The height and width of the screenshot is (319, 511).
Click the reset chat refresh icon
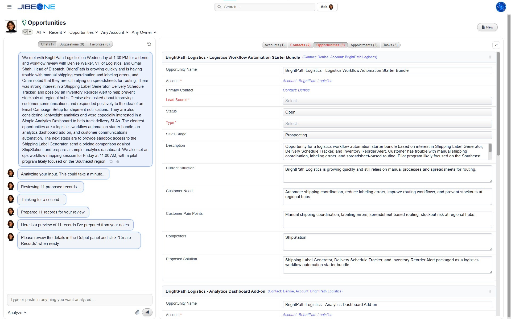coord(149,44)
